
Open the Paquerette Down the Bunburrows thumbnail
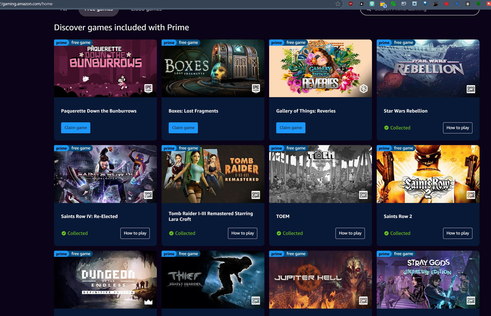click(106, 68)
